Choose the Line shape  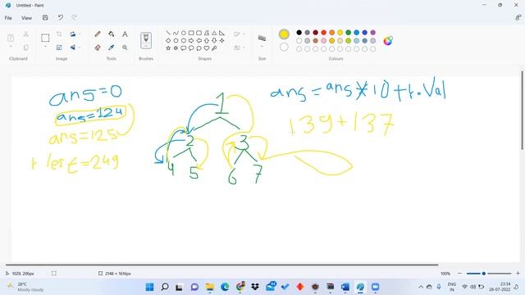168,33
